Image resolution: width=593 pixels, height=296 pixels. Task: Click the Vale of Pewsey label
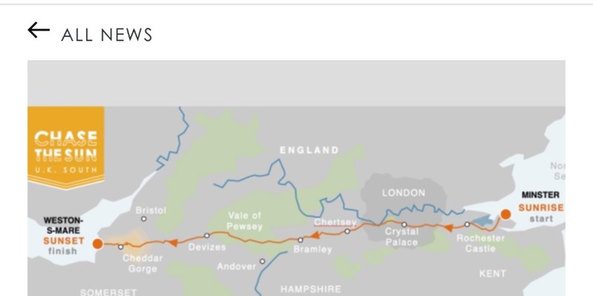(x=245, y=221)
